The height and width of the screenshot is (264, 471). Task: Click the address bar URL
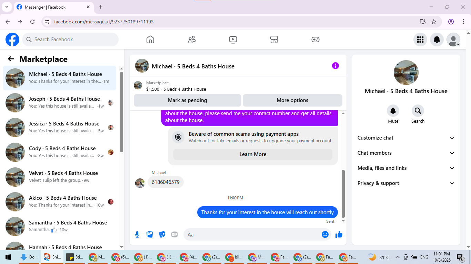coord(104,22)
